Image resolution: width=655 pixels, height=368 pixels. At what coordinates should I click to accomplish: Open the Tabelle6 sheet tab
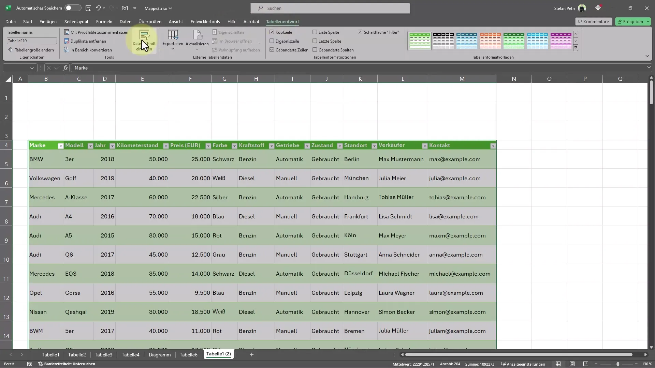tap(189, 355)
